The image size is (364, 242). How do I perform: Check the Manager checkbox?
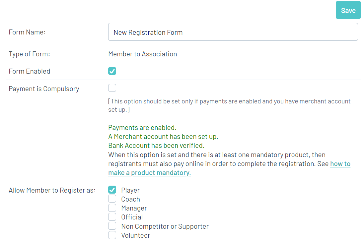click(x=112, y=208)
